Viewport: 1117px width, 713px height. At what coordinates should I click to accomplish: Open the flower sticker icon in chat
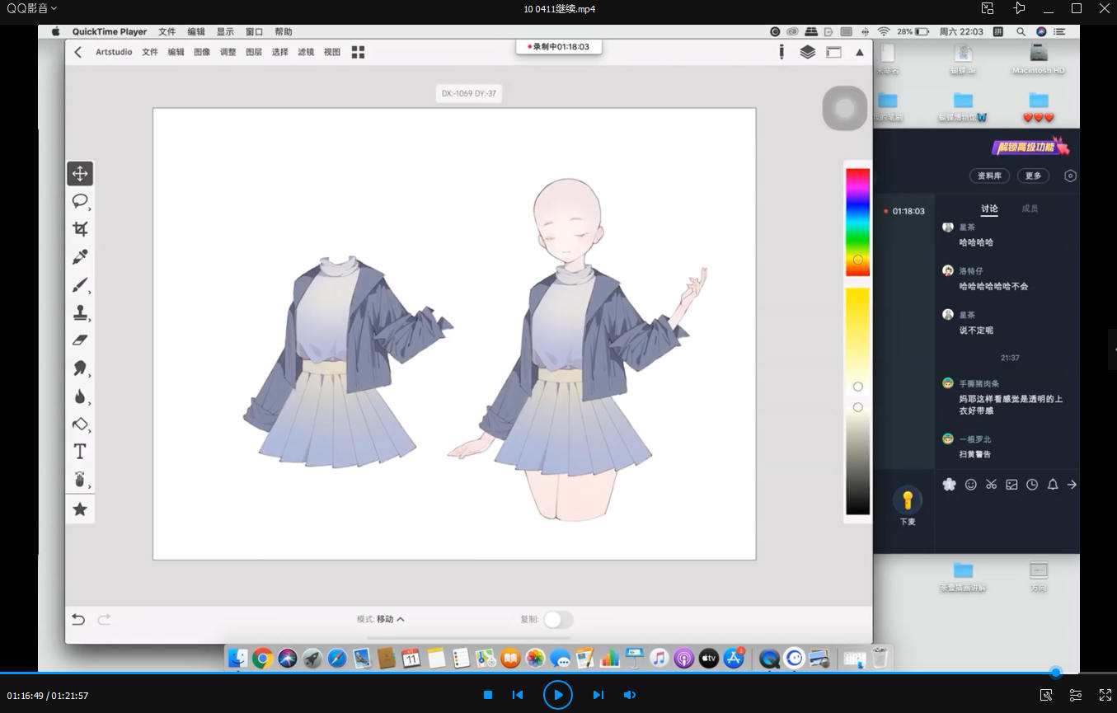pos(950,485)
